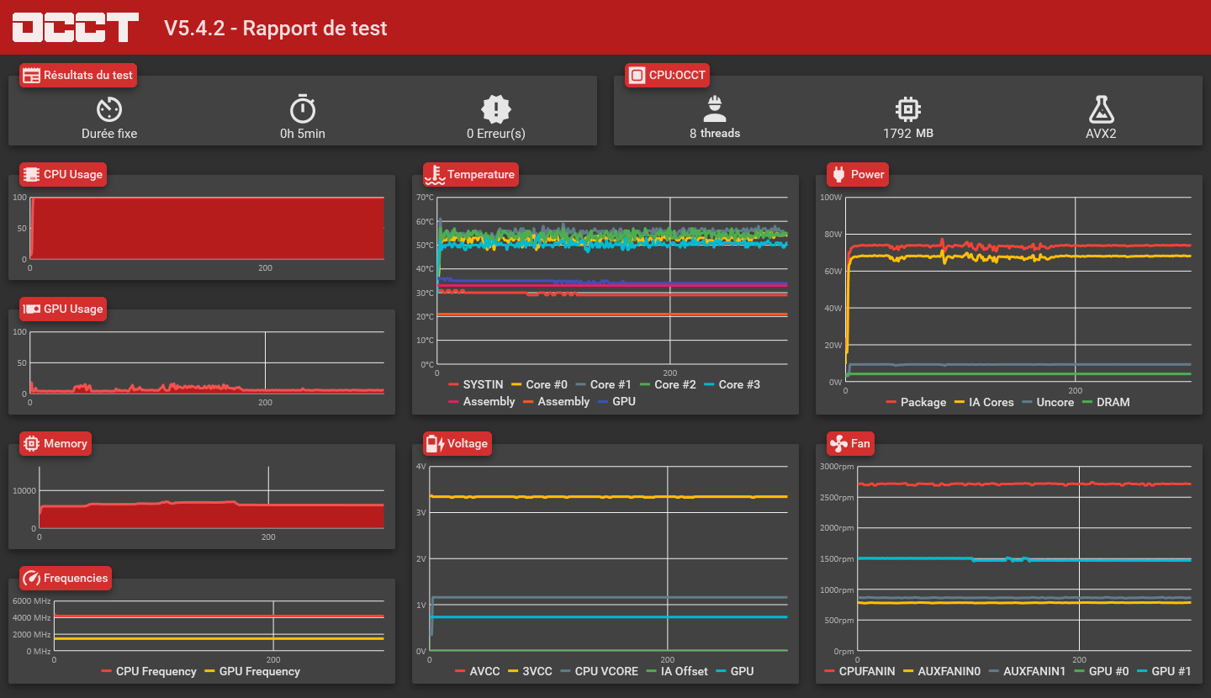The width and height of the screenshot is (1211, 698).
Task: Click the CPU Usage panel label
Action: pyautogui.click(x=64, y=174)
